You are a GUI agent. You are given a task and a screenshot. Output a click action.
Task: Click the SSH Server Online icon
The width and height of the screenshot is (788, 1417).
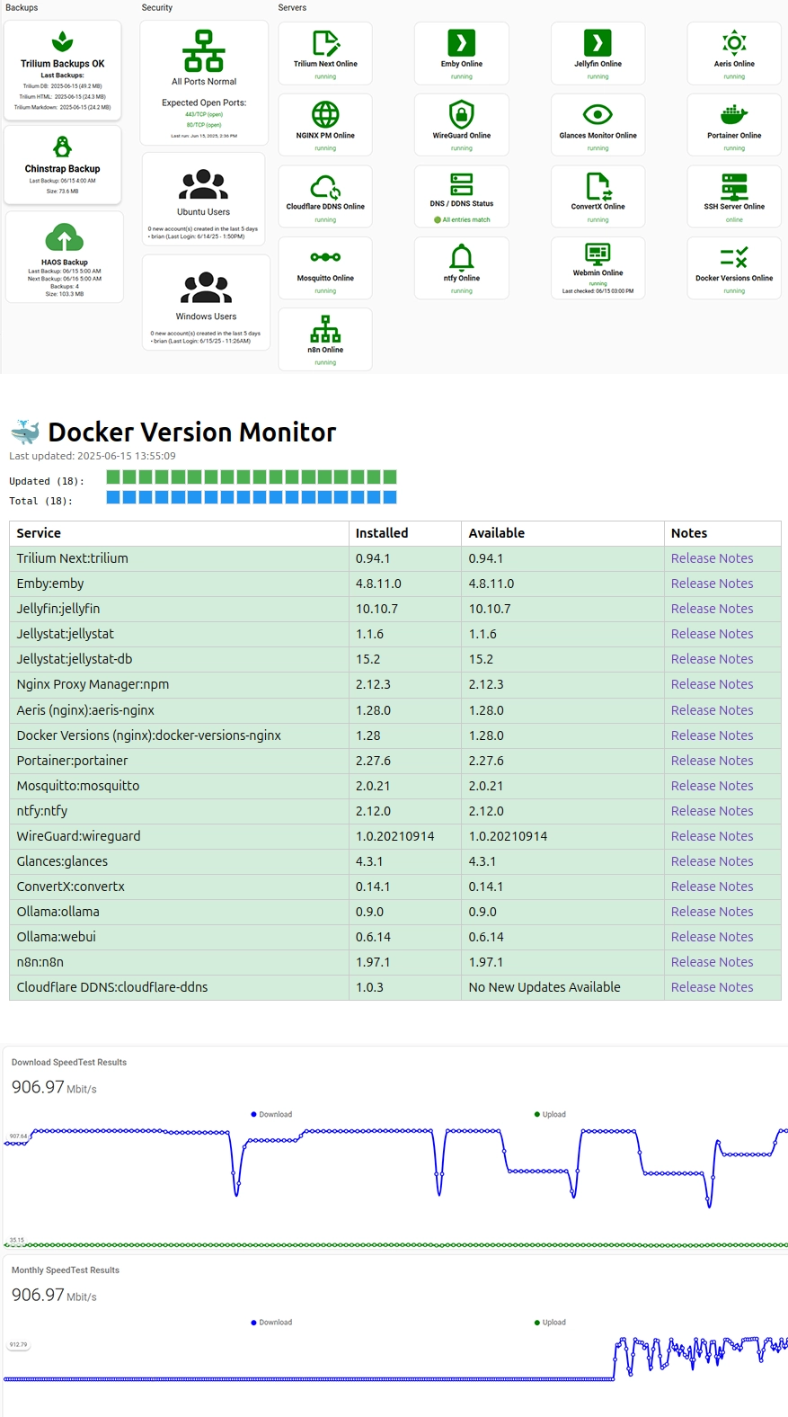tap(734, 186)
